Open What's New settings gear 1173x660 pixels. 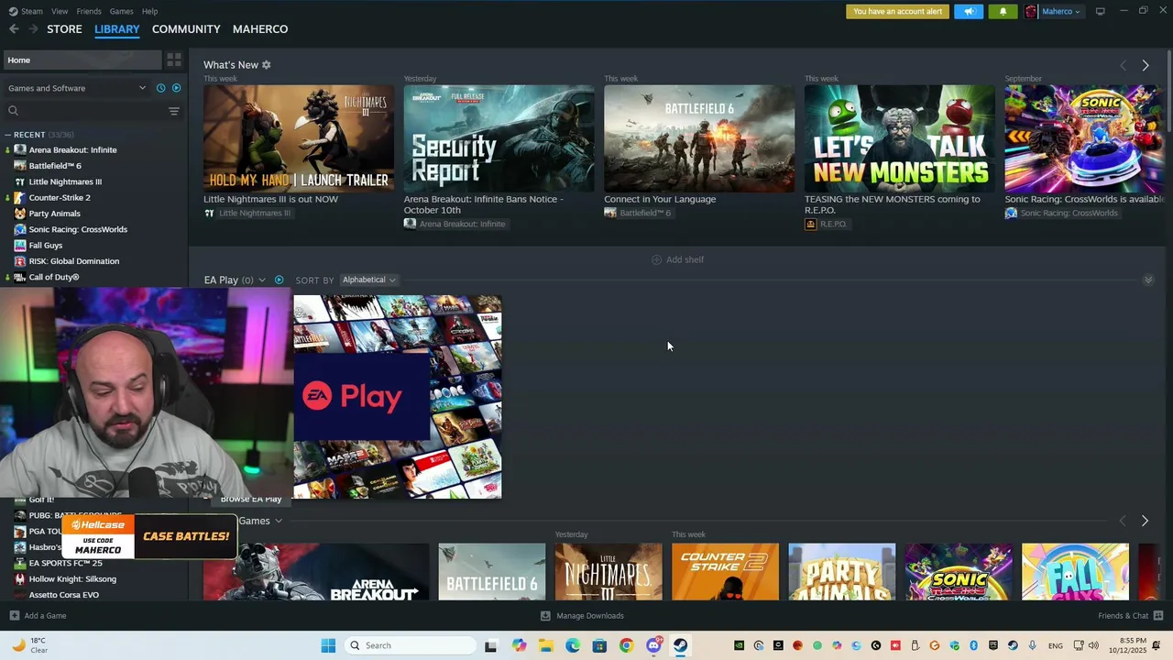(x=266, y=65)
